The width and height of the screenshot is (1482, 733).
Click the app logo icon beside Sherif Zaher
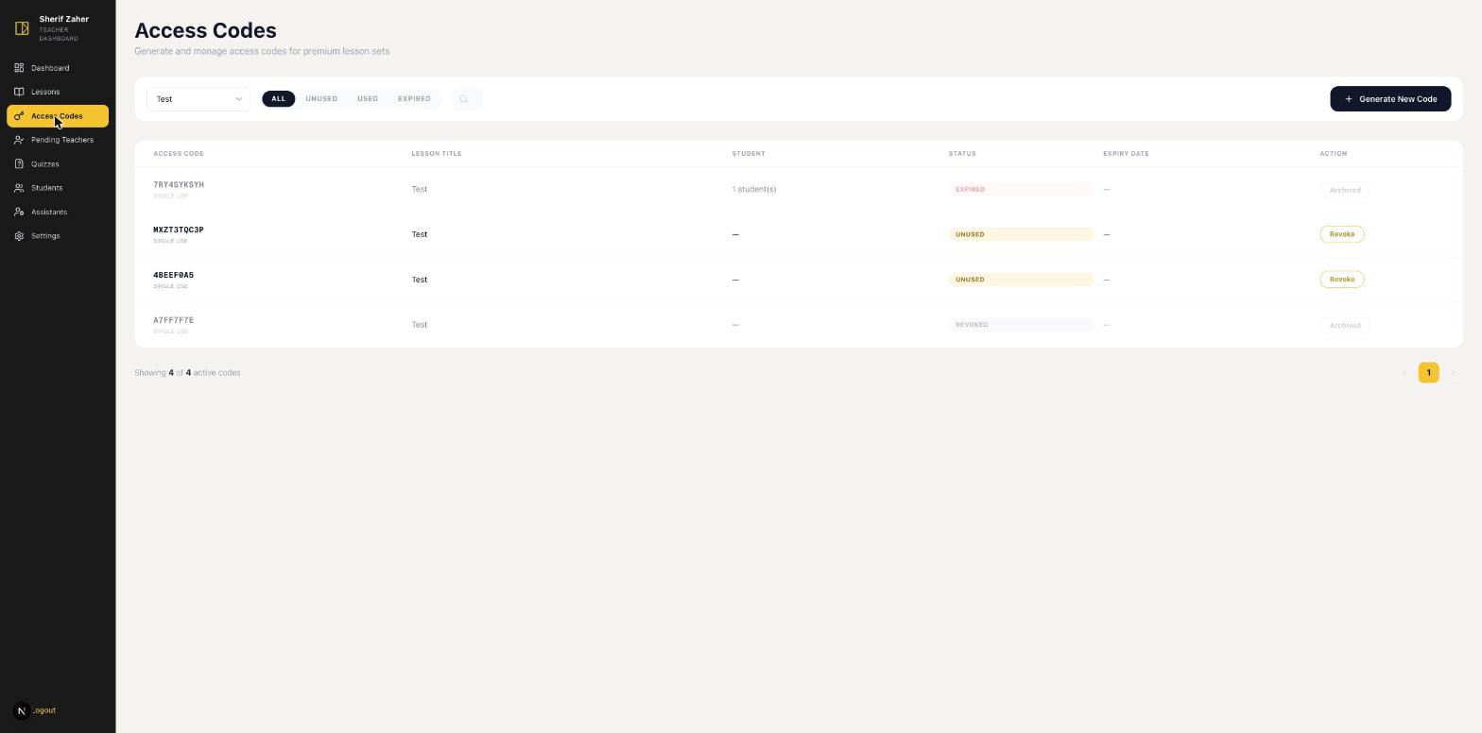pyautogui.click(x=22, y=28)
